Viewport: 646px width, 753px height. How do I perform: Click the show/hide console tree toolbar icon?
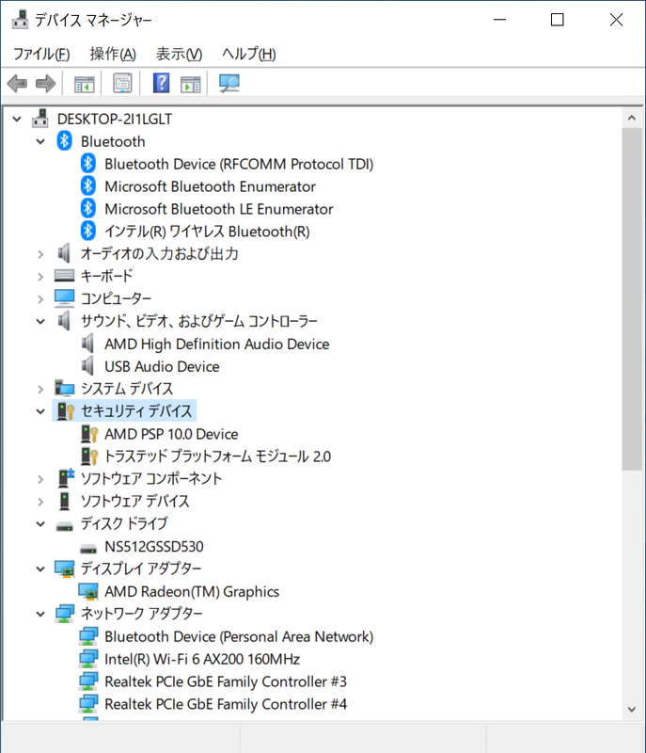point(85,84)
